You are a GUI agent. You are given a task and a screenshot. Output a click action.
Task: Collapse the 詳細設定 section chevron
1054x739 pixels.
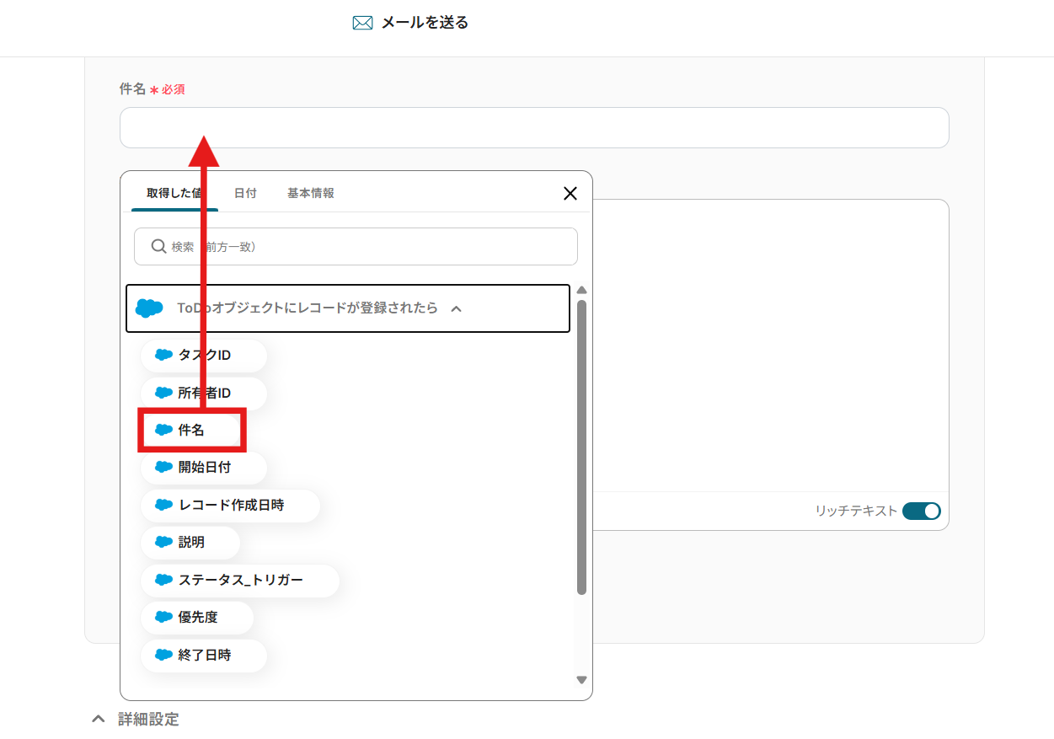point(99,719)
